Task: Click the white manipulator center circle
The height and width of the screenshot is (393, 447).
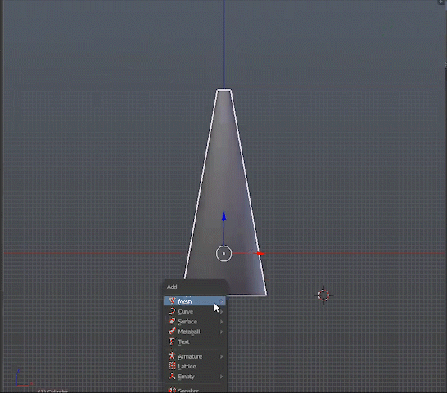Action: tap(223, 254)
